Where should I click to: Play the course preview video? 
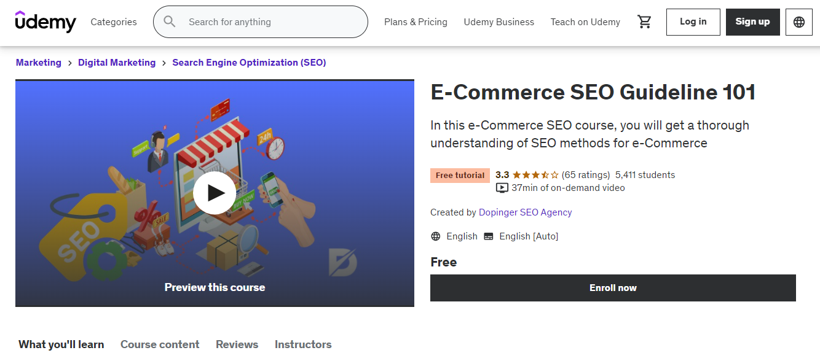215,193
